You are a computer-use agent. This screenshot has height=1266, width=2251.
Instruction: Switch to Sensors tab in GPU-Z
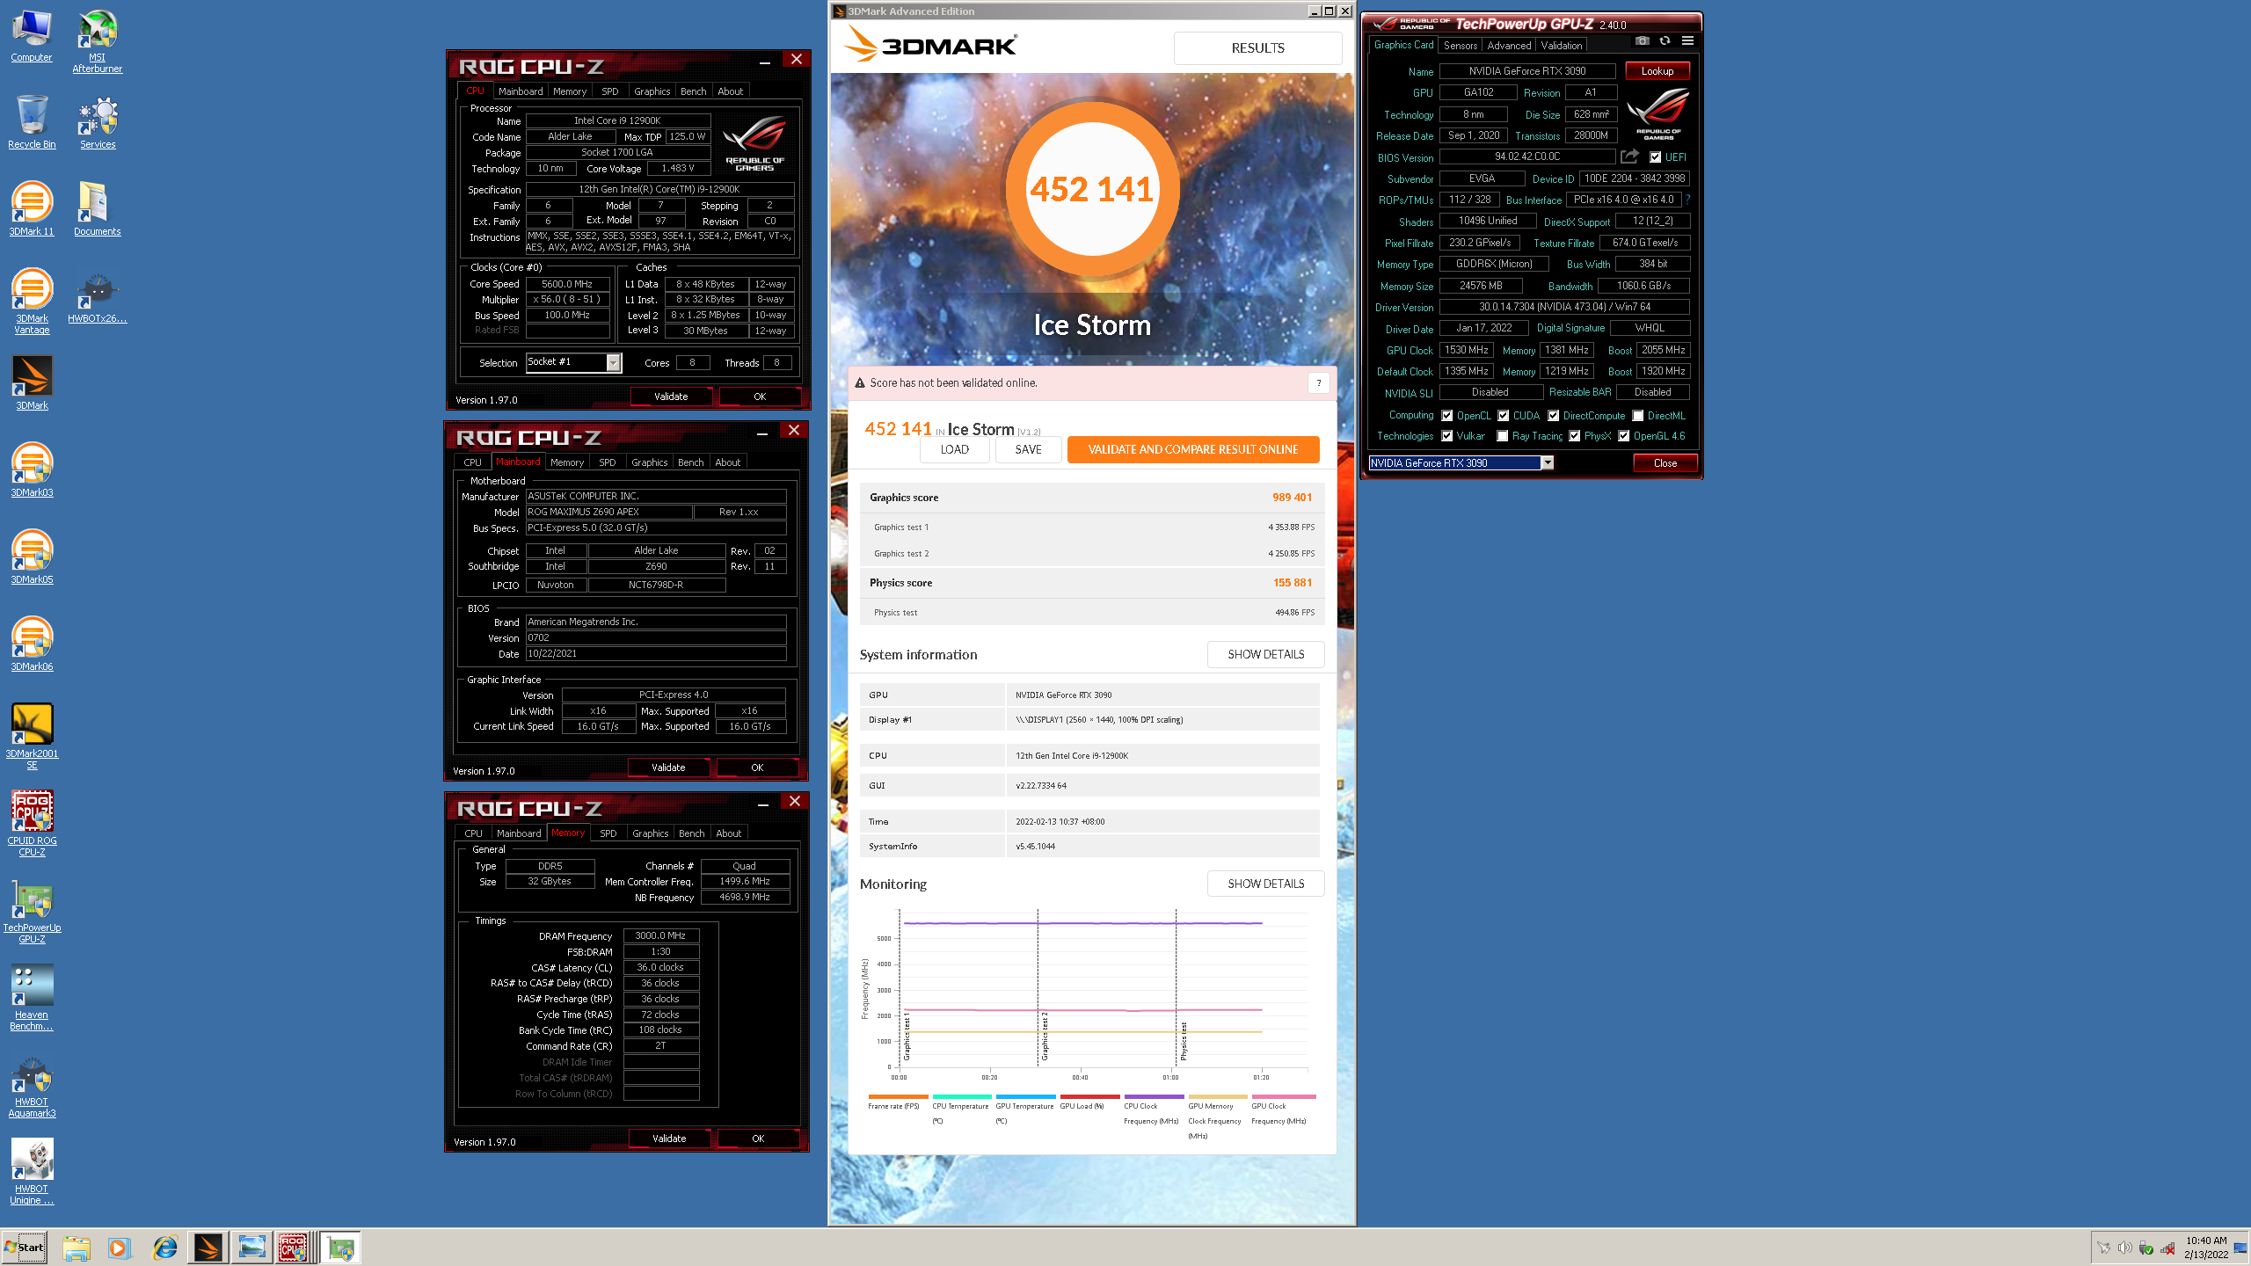coord(1461,45)
